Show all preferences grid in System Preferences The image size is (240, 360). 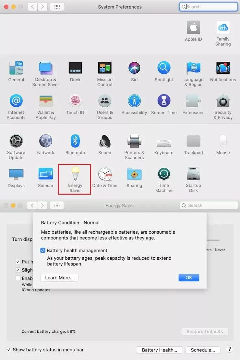click(x=57, y=6)
